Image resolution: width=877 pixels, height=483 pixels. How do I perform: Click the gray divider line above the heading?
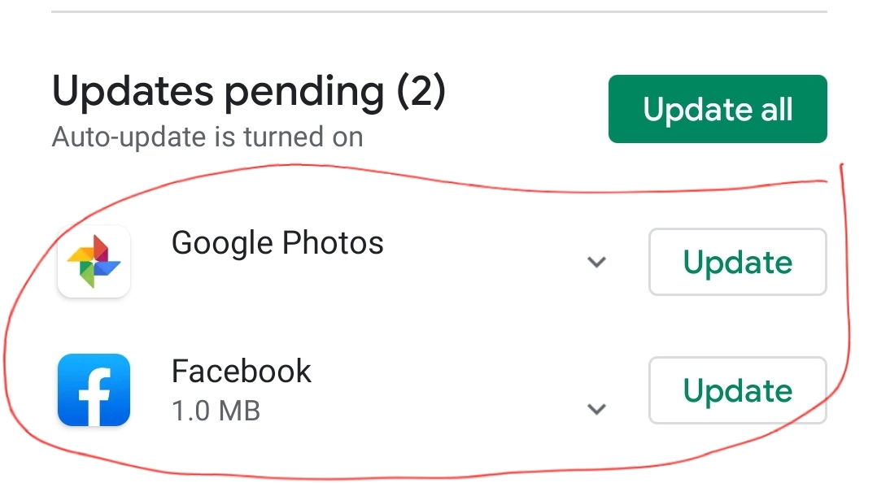coord(439,11)
